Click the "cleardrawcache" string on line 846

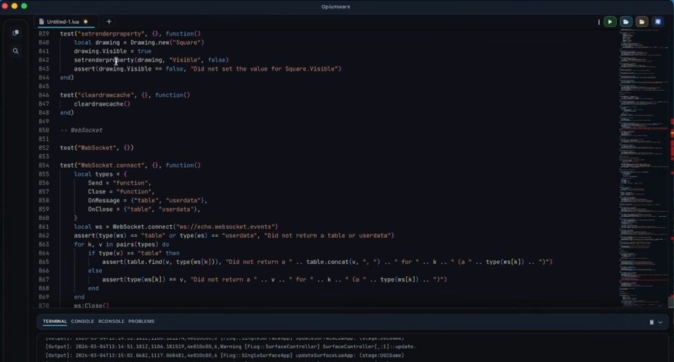[x=105, y=95]
